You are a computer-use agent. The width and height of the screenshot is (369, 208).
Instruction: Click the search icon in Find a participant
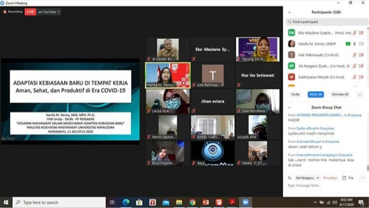point(290,22)
